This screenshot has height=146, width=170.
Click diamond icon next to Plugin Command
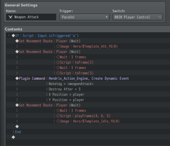[17, 78]
